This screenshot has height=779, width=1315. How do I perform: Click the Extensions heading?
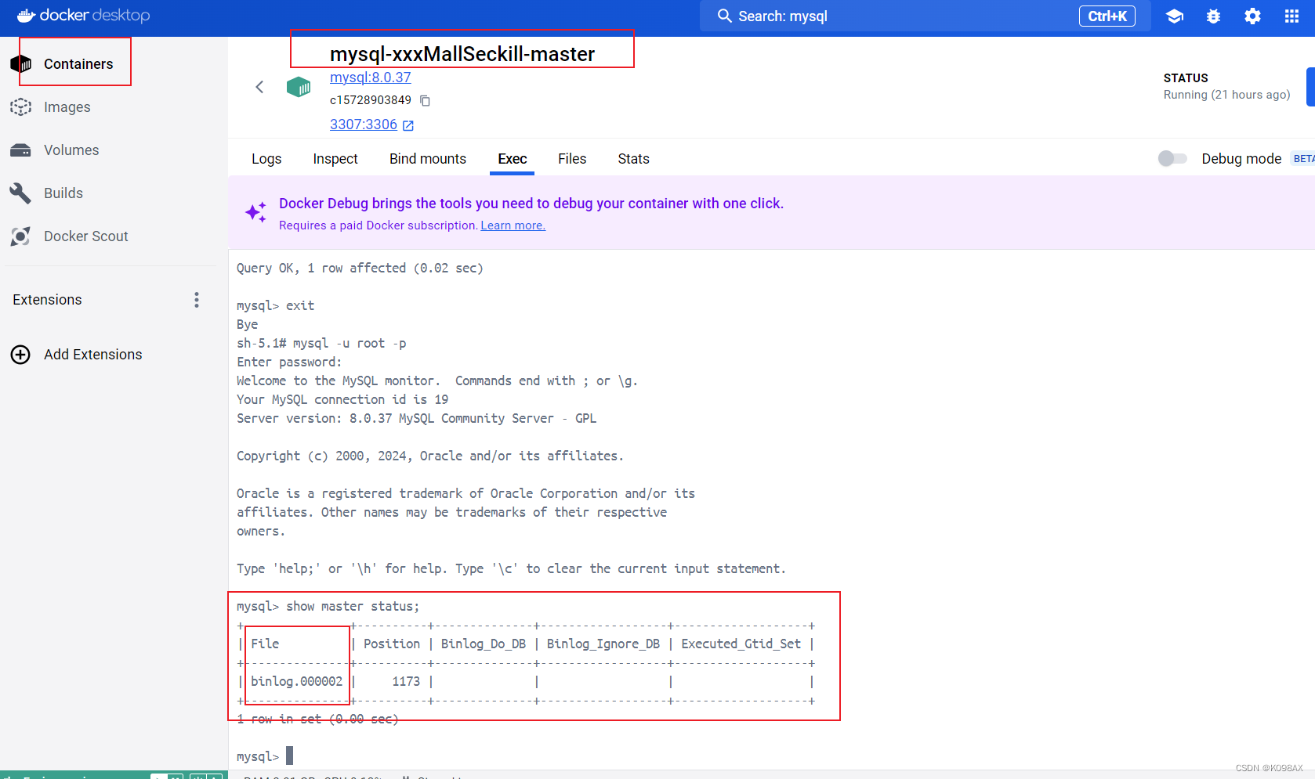[x=47, y=300]
